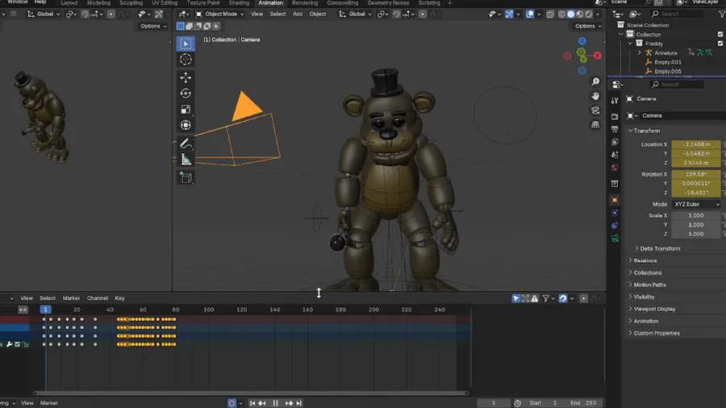Choose the Scale tool

point(186,110)
